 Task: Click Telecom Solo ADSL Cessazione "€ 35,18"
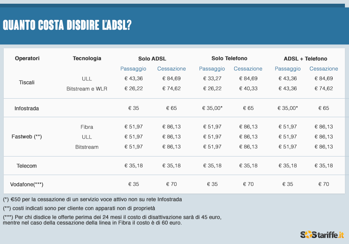[x=172, y=165]
